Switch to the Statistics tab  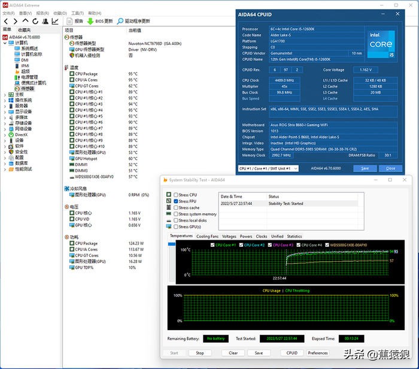pyautogui.click(x=294, y=237)
